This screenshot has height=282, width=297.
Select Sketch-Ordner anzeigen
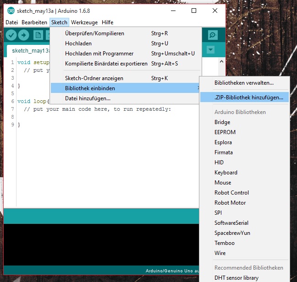coord(126,78)
